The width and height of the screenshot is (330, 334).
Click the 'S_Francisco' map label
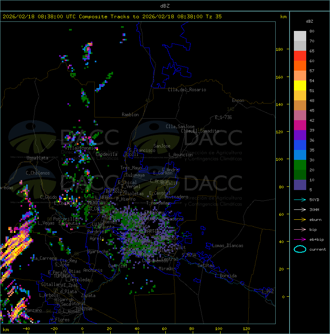tap(142, 150)
